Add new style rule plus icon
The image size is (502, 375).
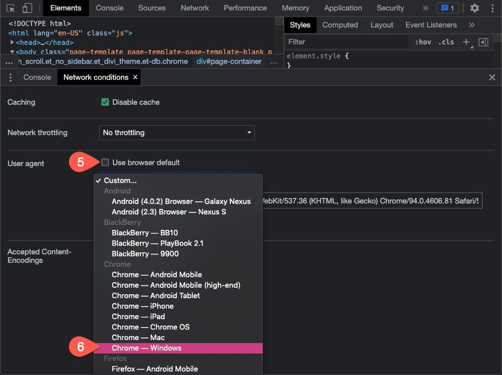pyautogui.click(x=466, y=42)
